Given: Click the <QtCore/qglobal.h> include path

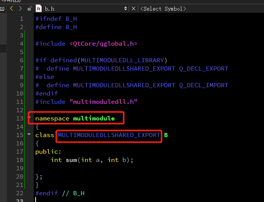Looking at the screenshot, I should point(103,44).
